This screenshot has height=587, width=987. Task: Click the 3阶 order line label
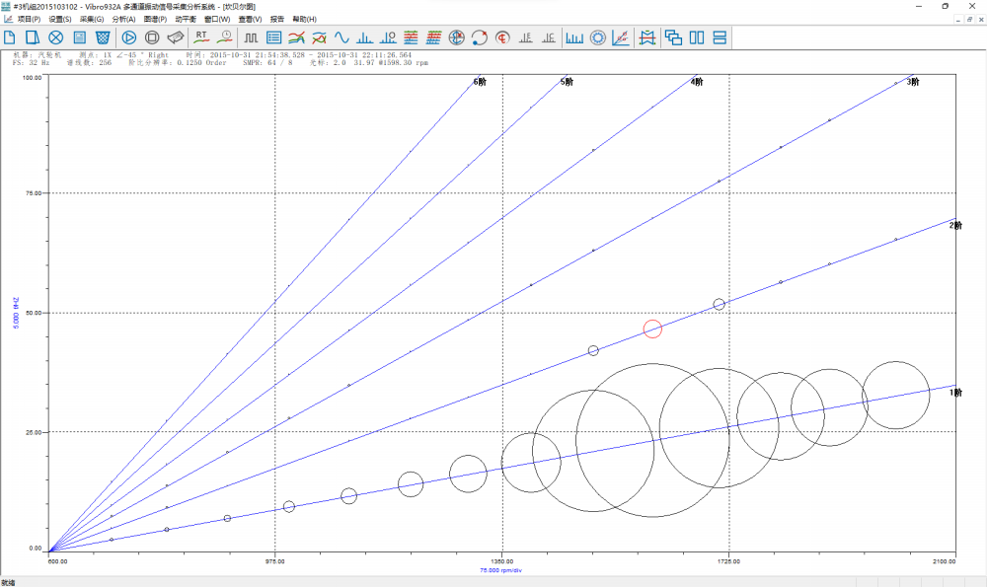(x=913, y=82)
